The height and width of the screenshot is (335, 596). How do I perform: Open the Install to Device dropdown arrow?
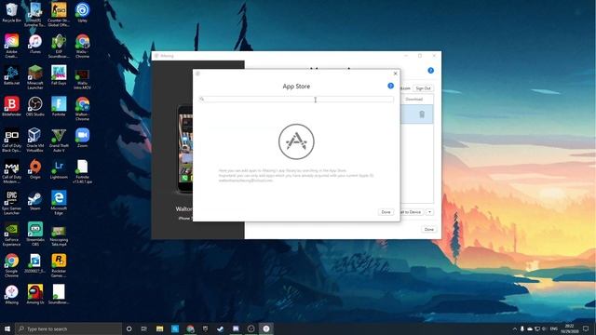(429, 212)
